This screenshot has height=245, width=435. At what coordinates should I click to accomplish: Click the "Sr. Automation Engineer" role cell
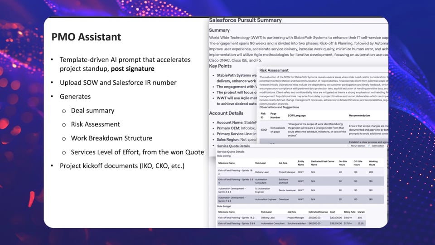(x=262, y=190)
